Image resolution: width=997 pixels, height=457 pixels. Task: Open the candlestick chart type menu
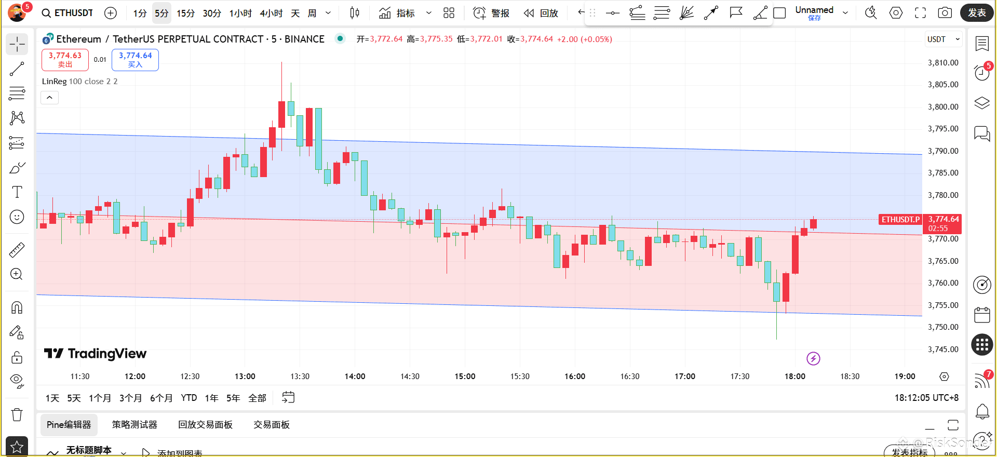coord(355,13)
